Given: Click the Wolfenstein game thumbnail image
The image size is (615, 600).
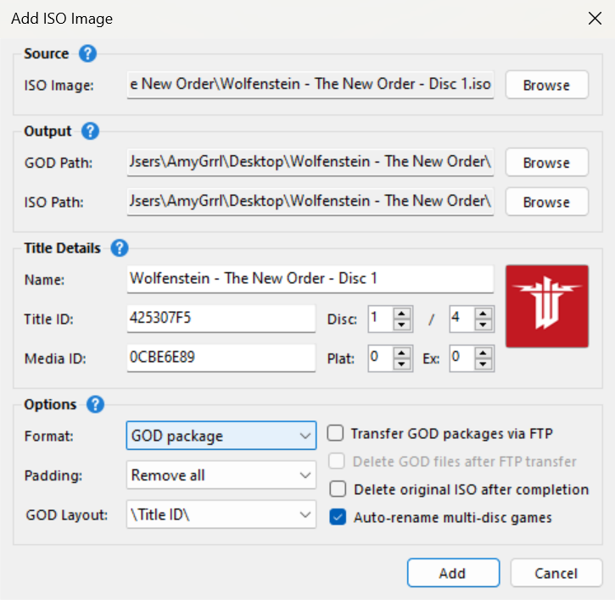Looking at the screenshot, I should (547, 307).
